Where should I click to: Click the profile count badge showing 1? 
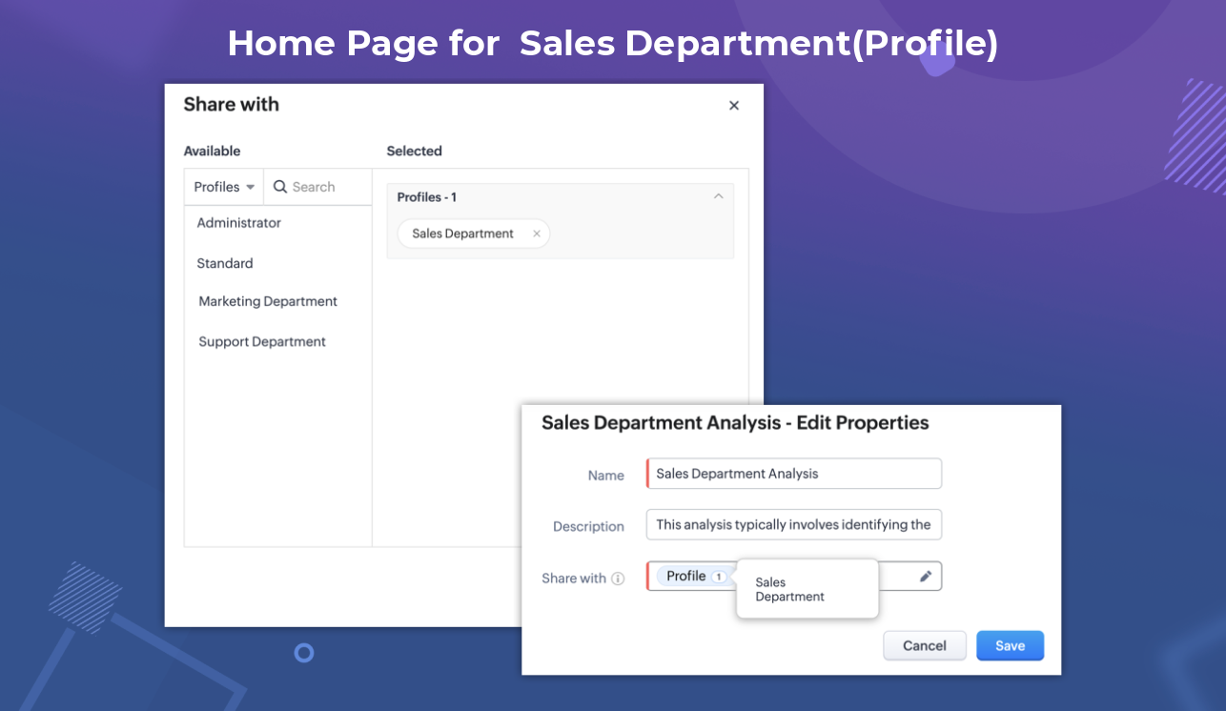tap(719, 577)
